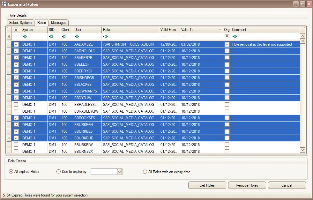Screen dimensions: 313x200
Task: Click the /SAPSRM/UM_TOOLS_ADDON role cell
Action: pyautogui.click(x=130, y=44)
